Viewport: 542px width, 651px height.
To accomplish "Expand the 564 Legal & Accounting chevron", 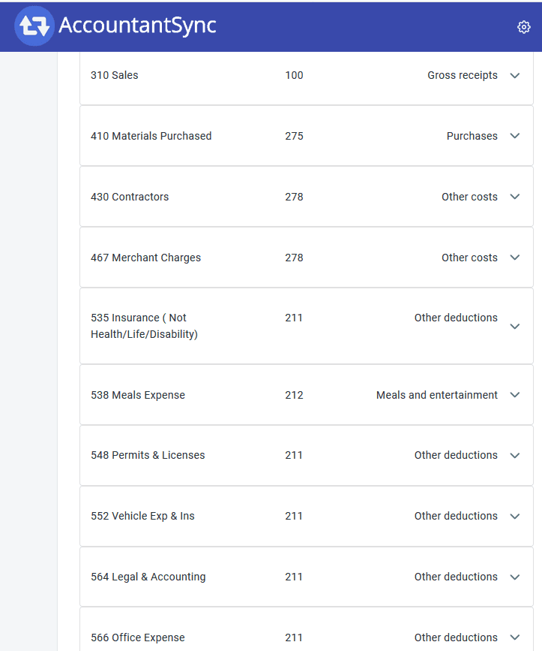I will (x=515, y=577).
